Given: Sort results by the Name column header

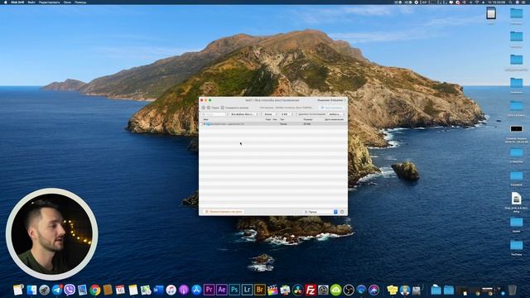Looking at the screenshot, I should point(206,119).
